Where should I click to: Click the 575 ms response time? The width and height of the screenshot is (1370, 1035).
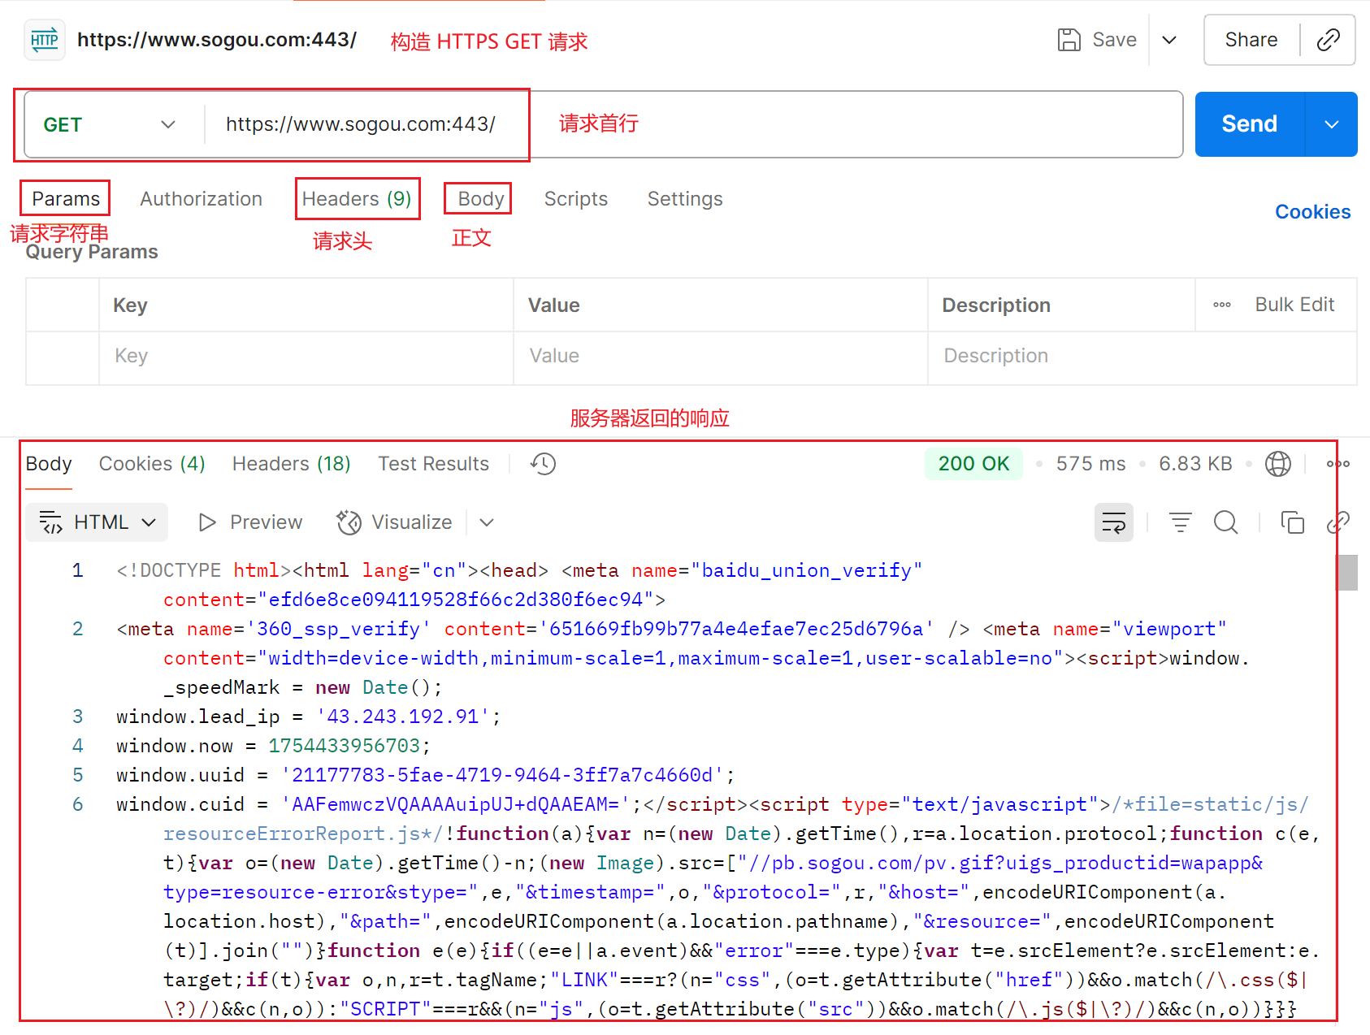pyautogui.click(x=1091, y=464)
